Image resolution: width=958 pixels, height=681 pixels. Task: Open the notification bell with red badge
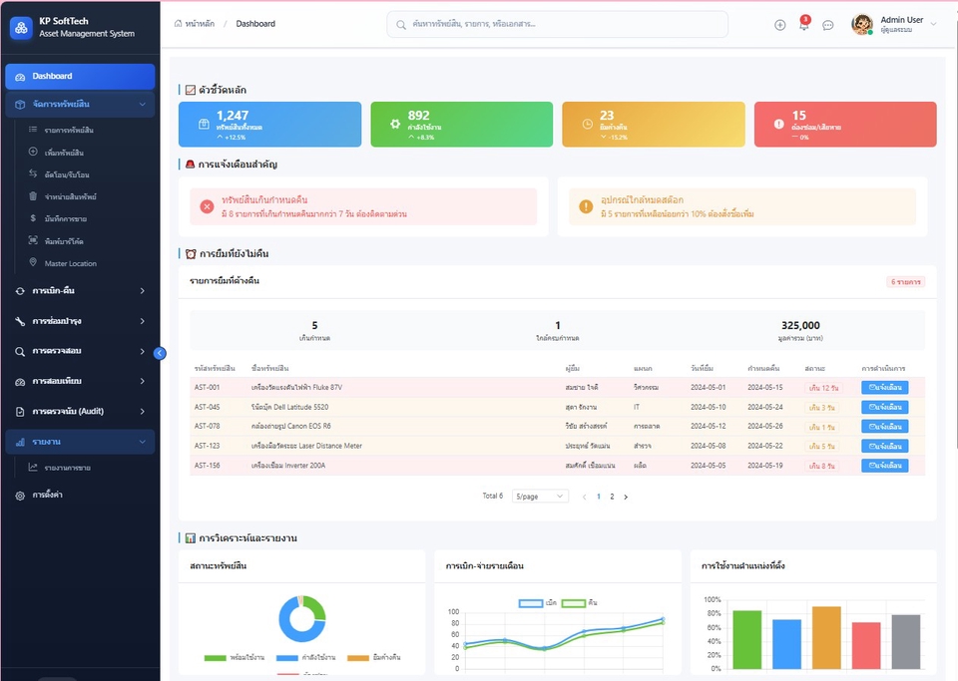coord(803,23)
